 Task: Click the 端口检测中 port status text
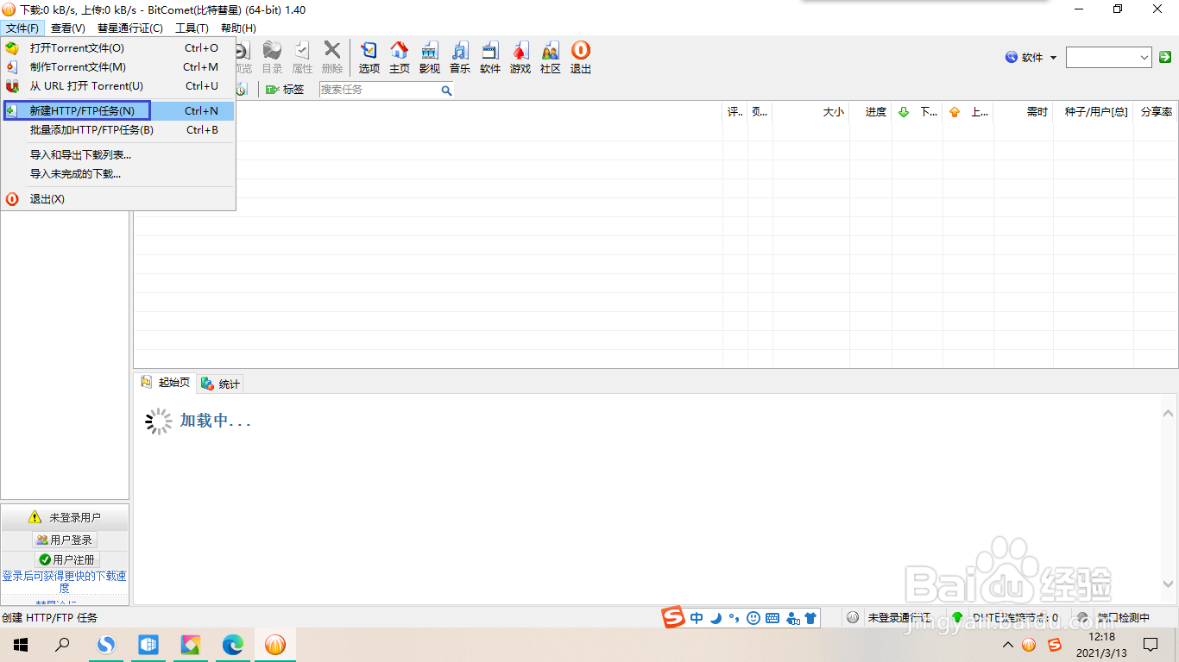[x=1124, y=618]
